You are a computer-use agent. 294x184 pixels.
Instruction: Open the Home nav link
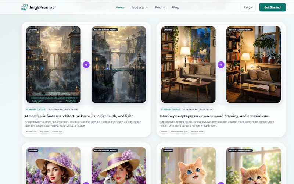tap(120, 7)
